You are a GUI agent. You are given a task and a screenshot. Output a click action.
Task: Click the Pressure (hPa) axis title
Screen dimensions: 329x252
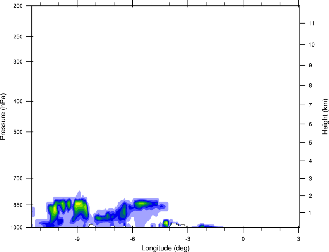tap(3, 117)
